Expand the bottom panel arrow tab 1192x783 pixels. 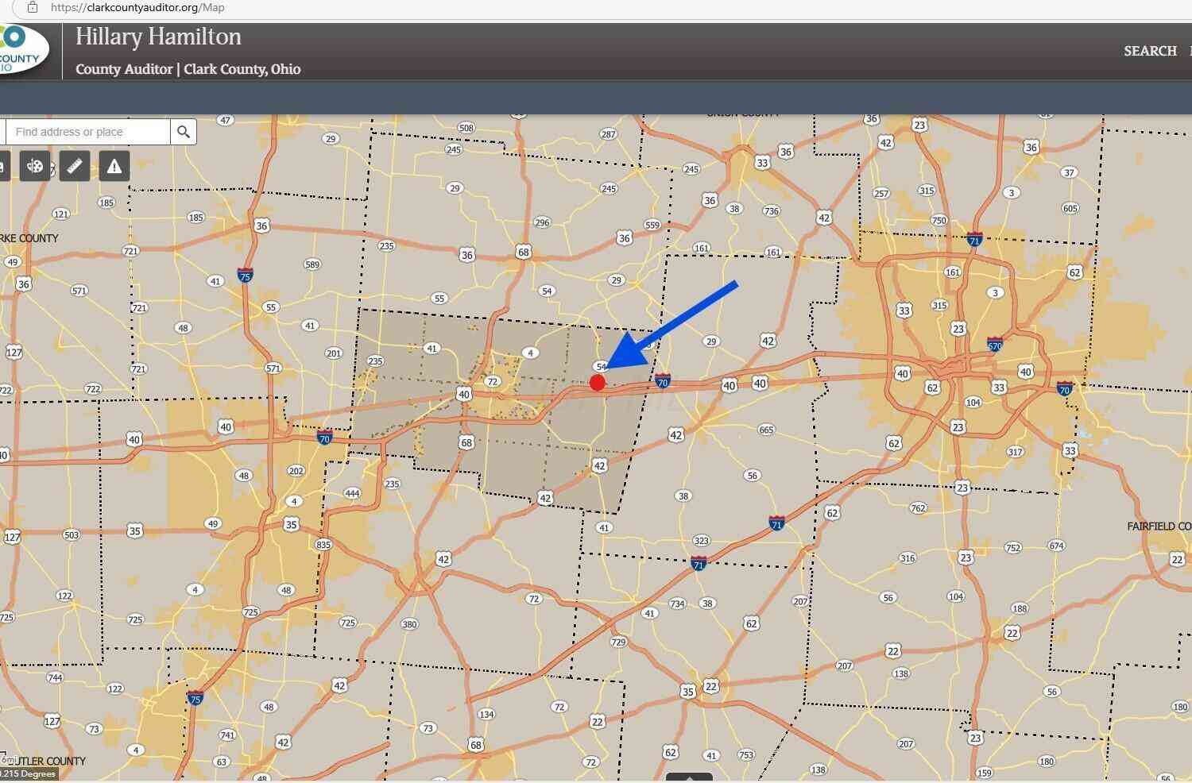689,777
